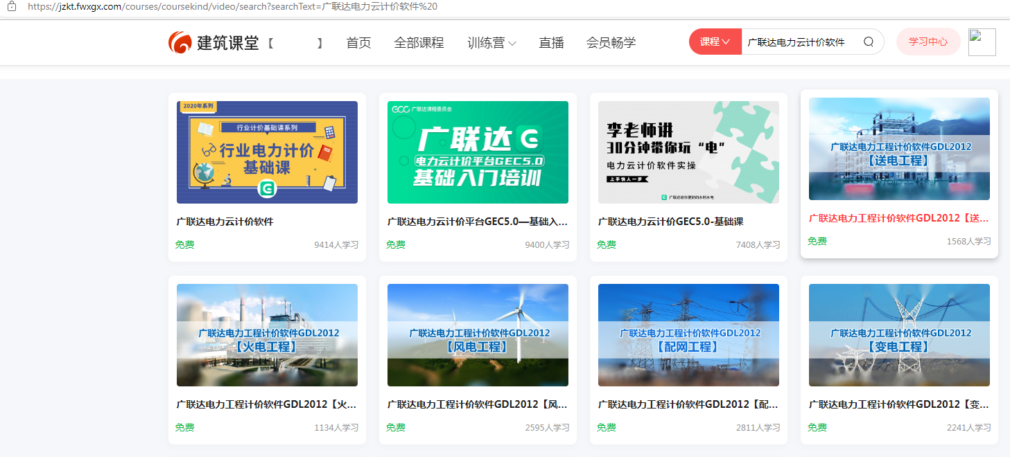Image resolution: width=1010 pixels, height=457 pixels.
Task: Click title 广联达电力云计价软件 under first card
Action: pyautogui.click(x=225, y=222)
